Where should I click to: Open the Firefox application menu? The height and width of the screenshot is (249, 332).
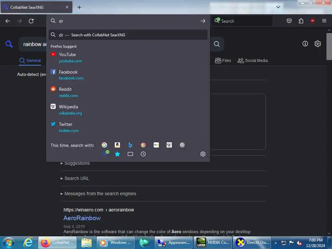click(x=324, y=21)
